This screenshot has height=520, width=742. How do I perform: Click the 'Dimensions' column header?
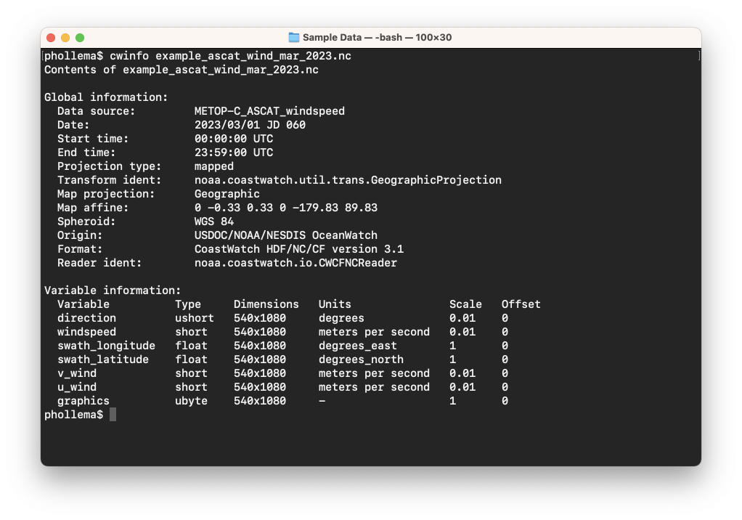click(x=266, y=304)
